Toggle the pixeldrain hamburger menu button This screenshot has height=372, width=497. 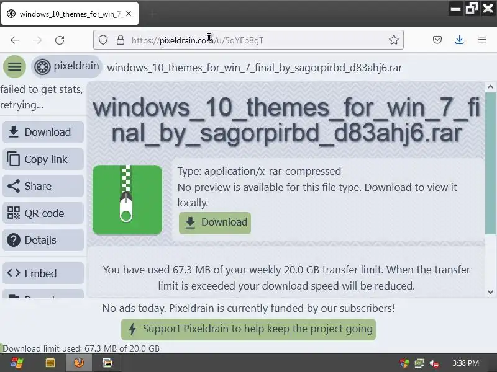(14, 67)
